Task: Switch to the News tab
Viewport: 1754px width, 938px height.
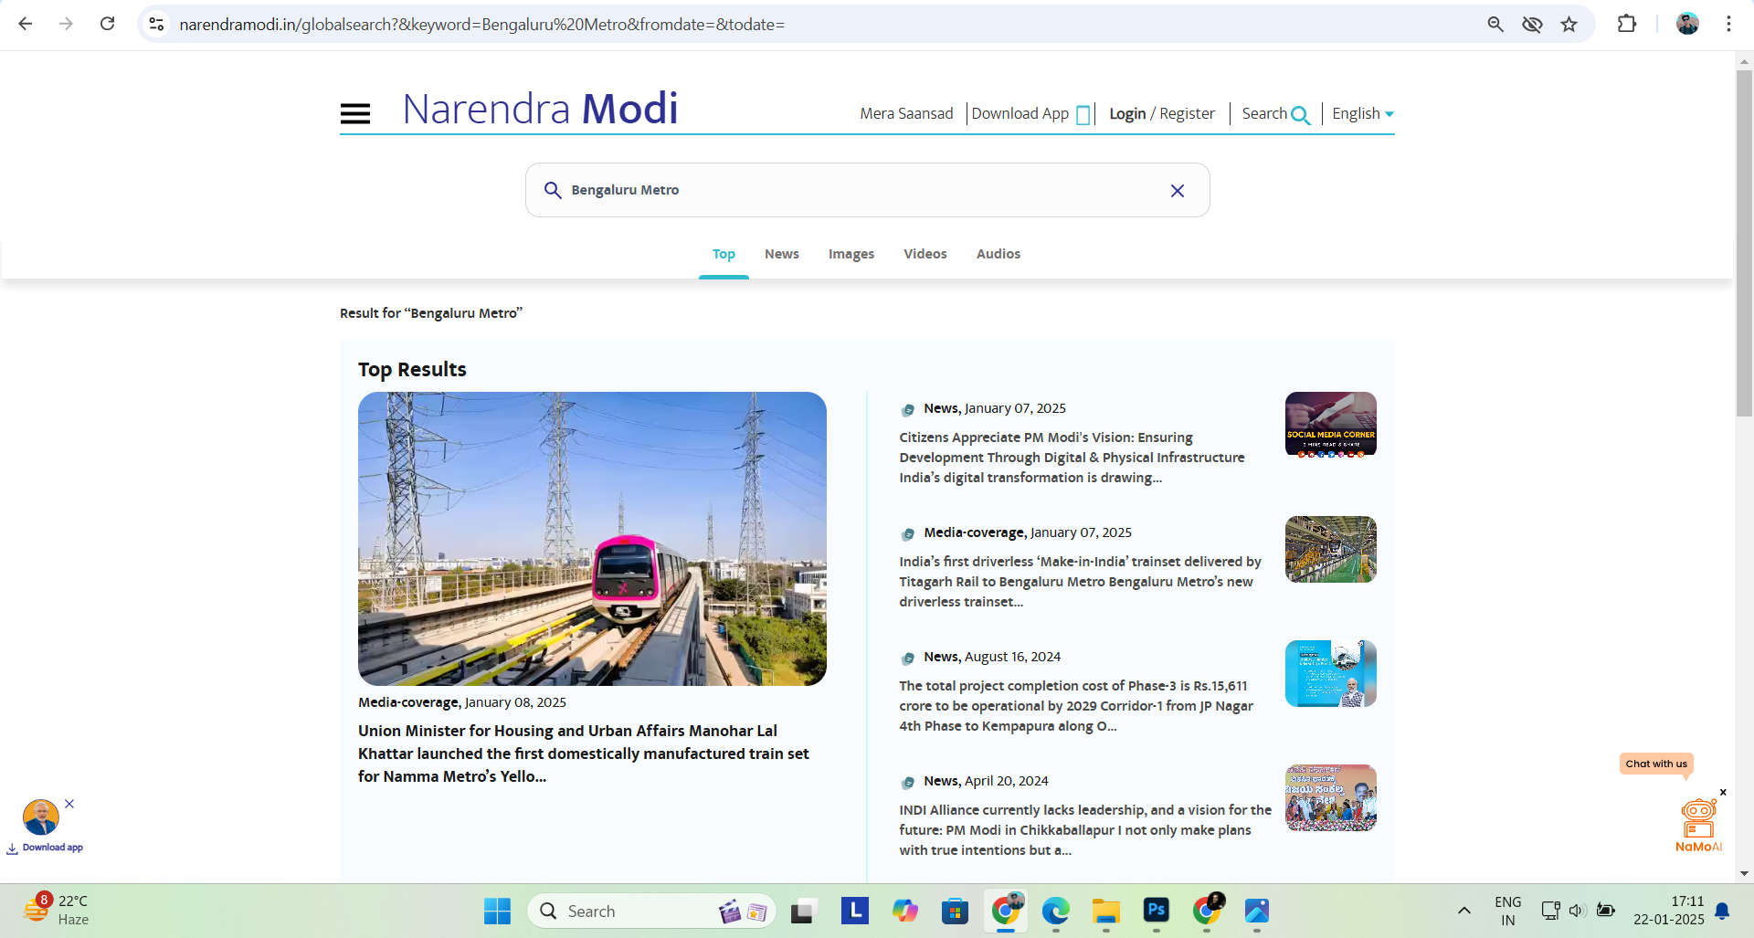Action: click(x=781, y=254)
